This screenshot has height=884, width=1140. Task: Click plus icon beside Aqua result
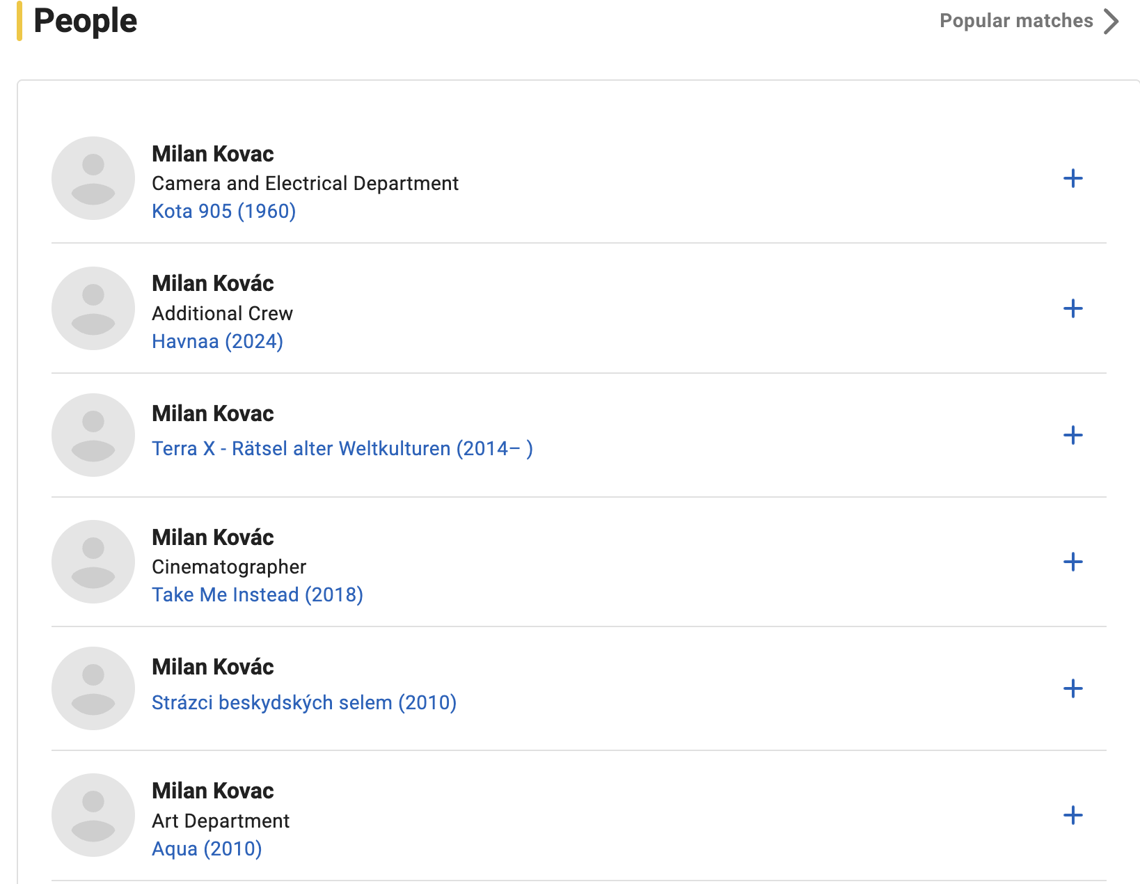1072,815
